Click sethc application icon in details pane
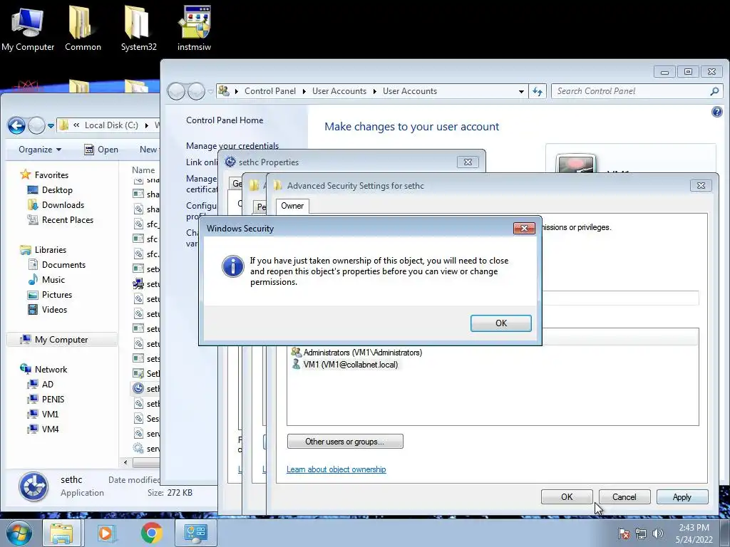The image size is (730, 547). click(x=33, y=486)
